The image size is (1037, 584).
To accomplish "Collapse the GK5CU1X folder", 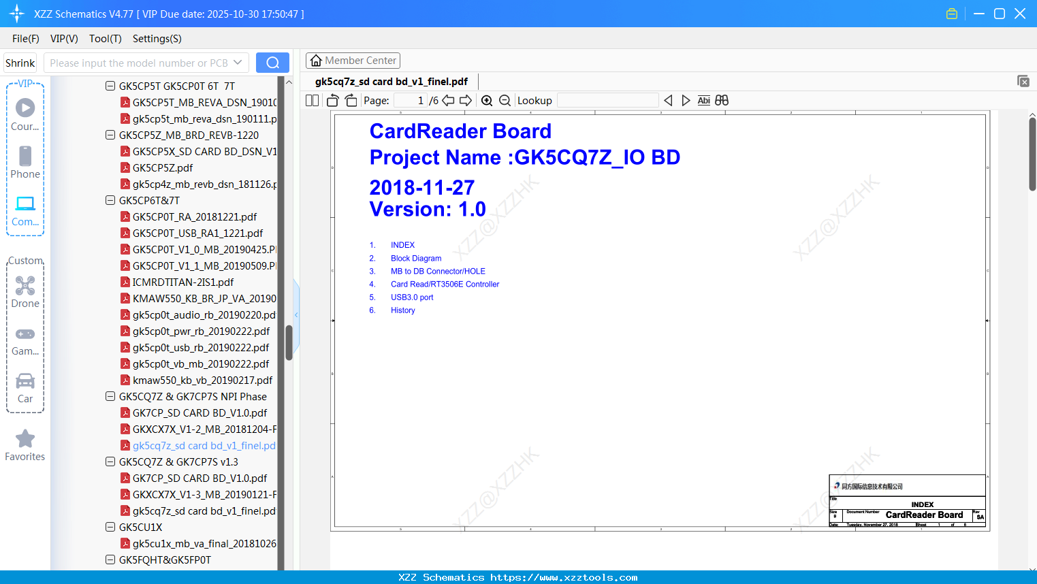I will (110, 527).
